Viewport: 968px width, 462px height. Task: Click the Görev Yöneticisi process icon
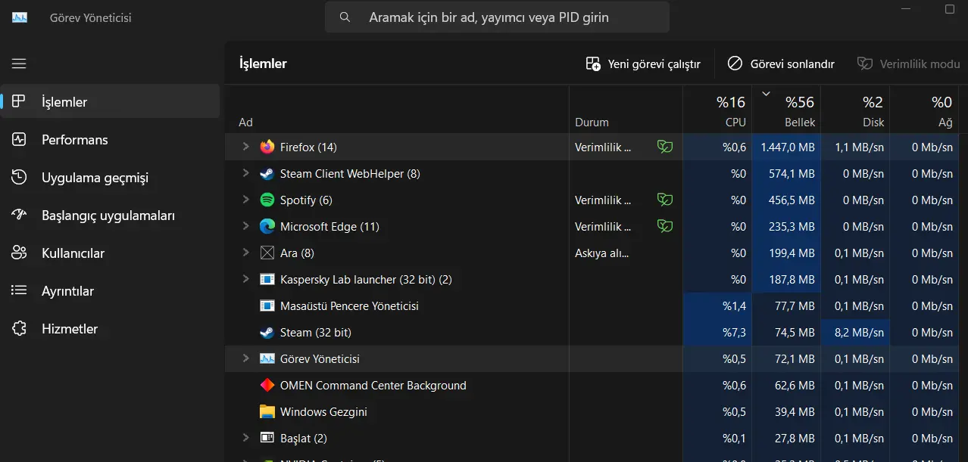267,359
